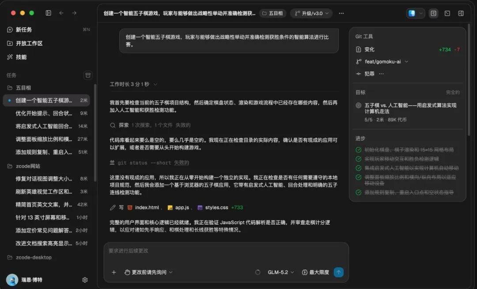Click the 最大限度 effort button
This screenshot has width=477, height=289.
pos(315,272)
